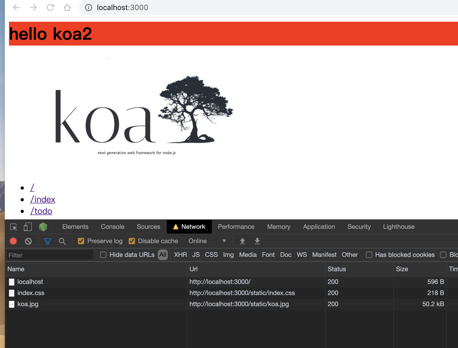Filter requests by WS

302,255
